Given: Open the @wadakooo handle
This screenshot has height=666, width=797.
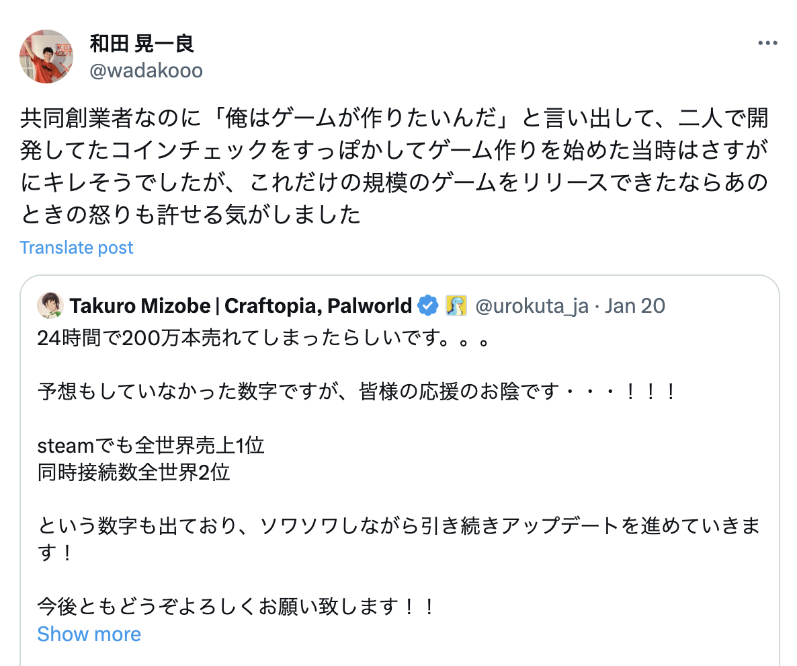Looking at the screenshot, I should point(146,71).
